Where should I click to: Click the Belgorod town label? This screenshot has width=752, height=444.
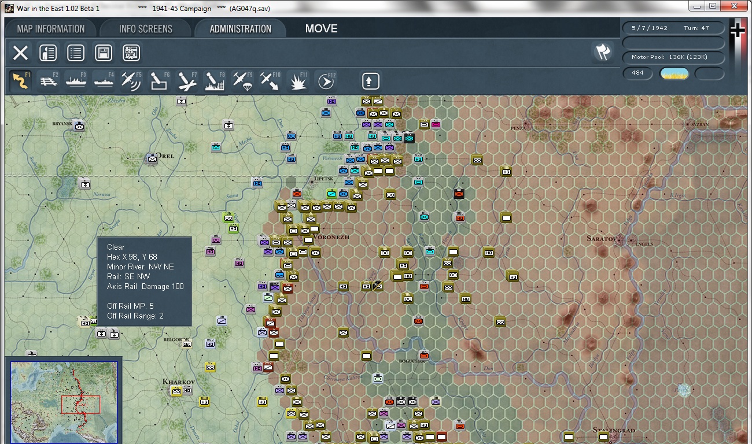tap(172, 340)
